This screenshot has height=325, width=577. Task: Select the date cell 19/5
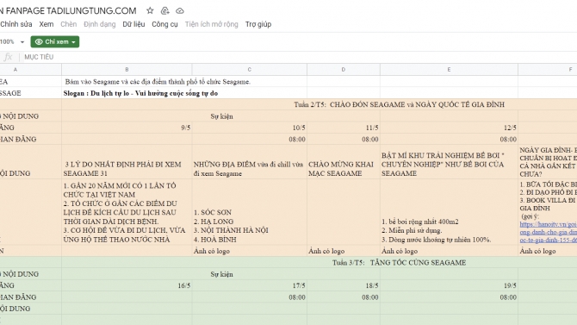pos(449,285)
